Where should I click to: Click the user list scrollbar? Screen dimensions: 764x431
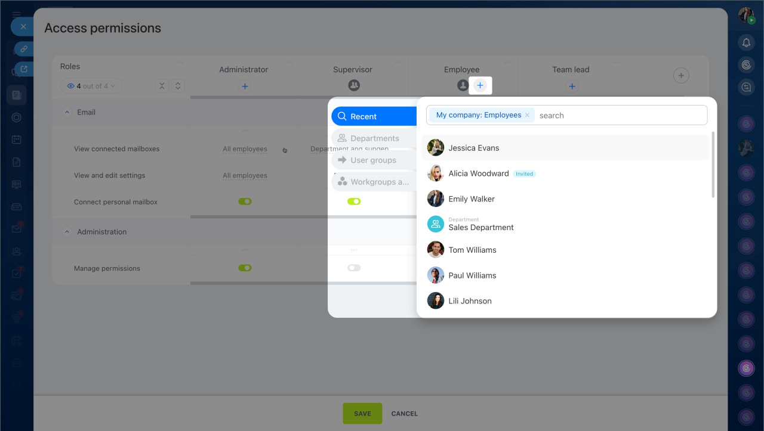coord(713,165)
